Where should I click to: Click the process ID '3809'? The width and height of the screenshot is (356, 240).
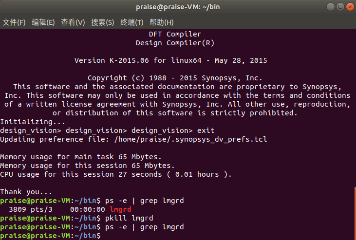point(17,209)
